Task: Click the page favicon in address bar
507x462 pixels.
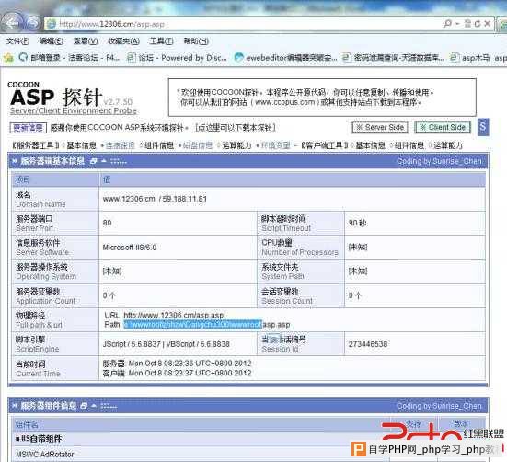Action: coord(52,24)
